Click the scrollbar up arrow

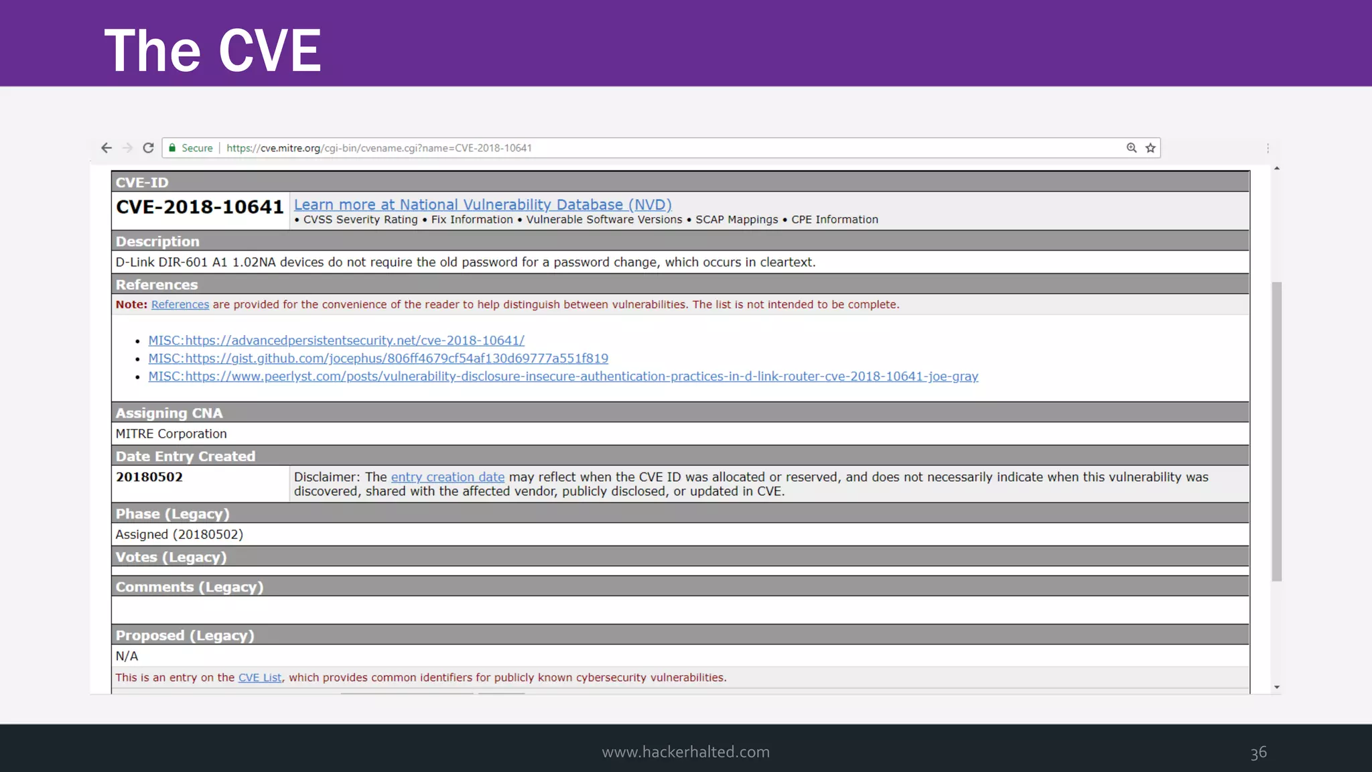1277,168
